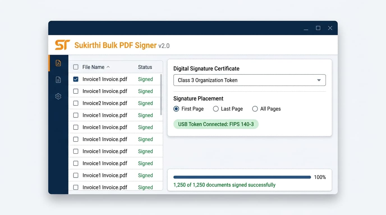Screen dimensions: 386x215
Task: Click the 1,250 of 1,250 documents signed message
Action: (x=224, y=185)
